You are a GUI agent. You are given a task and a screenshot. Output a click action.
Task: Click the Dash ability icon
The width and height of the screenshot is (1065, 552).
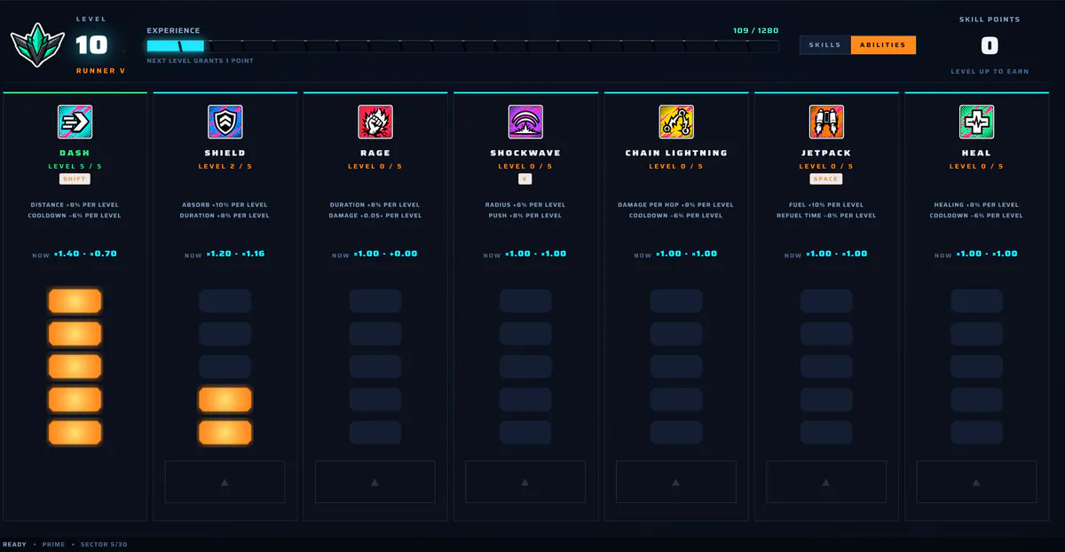75,122
